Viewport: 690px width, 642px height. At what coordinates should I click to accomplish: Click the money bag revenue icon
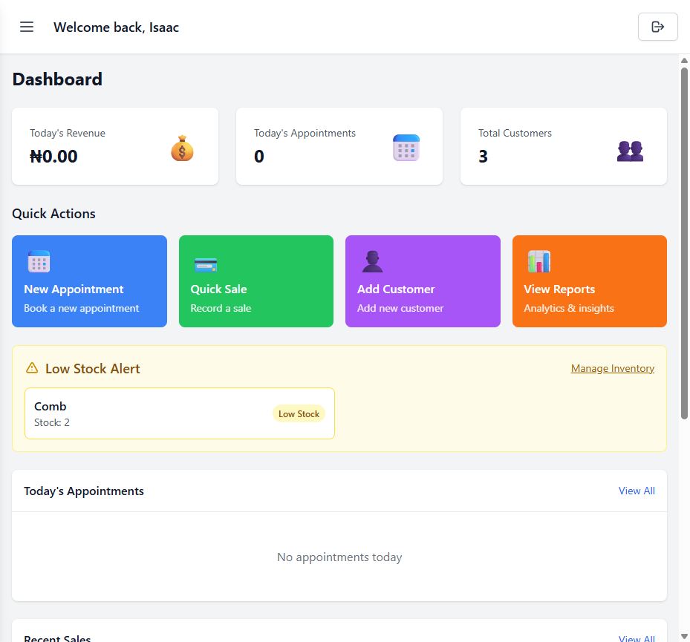pos(182,148)
